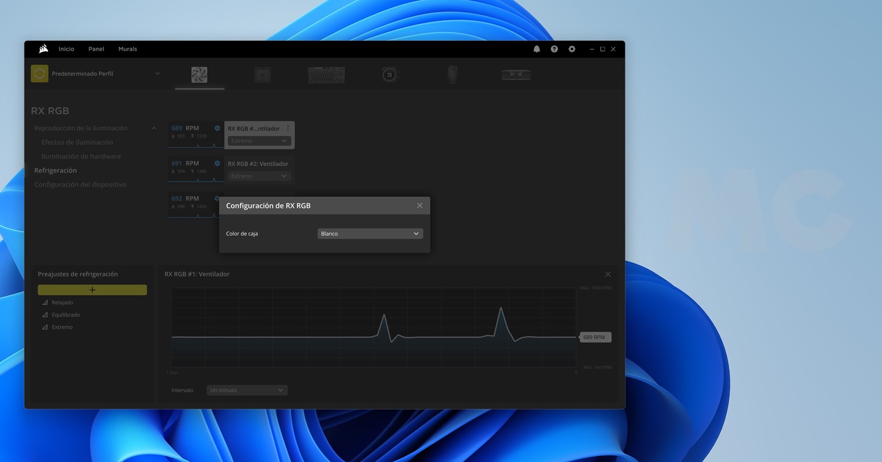Select the Equilibrado cooling preset
This screenshot has width=882, height=462.
pos(65,315)
